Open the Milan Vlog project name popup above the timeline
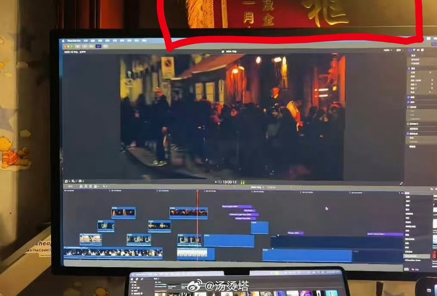 pos(257,187)
